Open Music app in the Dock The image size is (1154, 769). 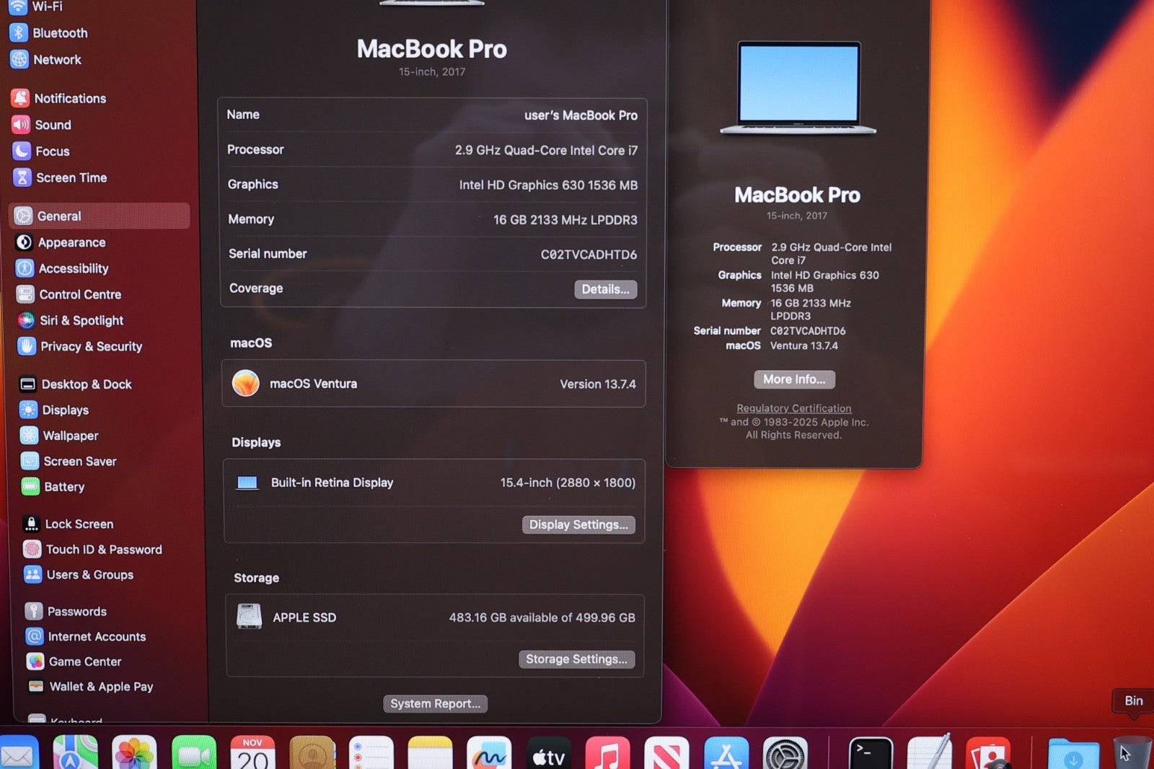coord(607,755)
